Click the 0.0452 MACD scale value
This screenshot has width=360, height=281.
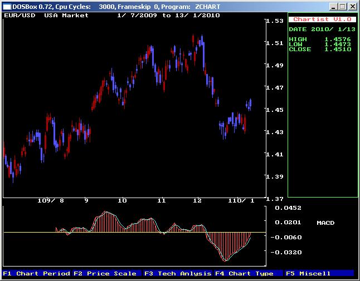pos(288,208)
